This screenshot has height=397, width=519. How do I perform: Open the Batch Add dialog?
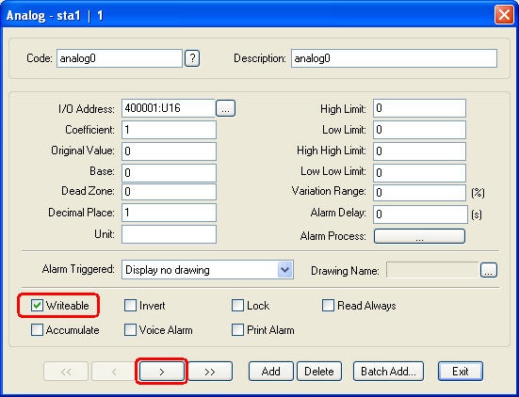388,372
